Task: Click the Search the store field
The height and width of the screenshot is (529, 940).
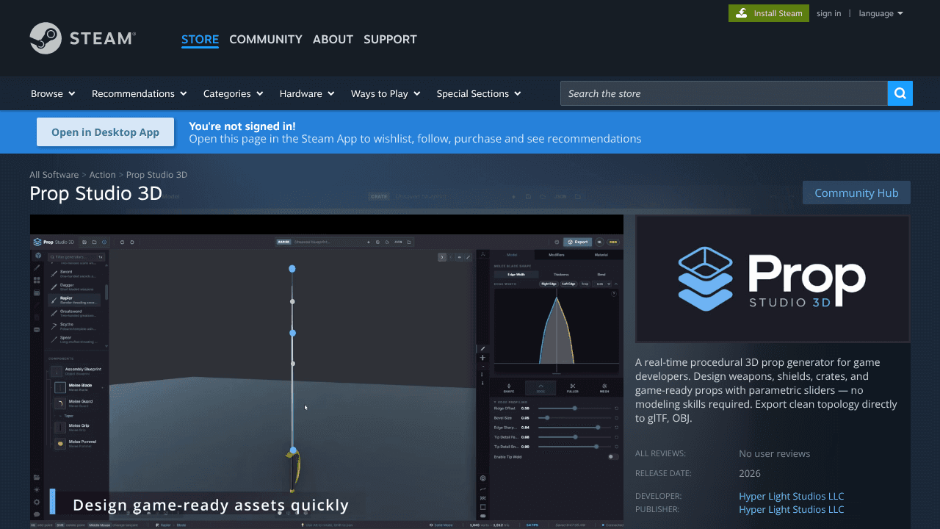Action: [724, 93]
